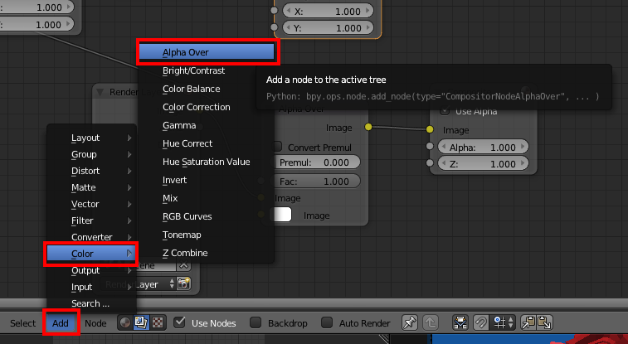Viewport: 628px width, 344px height.
Task: Add a Color Balance node
Action: click(x=207, y=89)
